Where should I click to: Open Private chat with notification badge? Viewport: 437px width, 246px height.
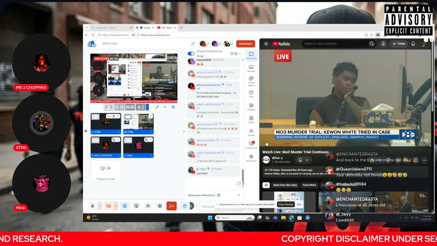click(x=251, y=145)
